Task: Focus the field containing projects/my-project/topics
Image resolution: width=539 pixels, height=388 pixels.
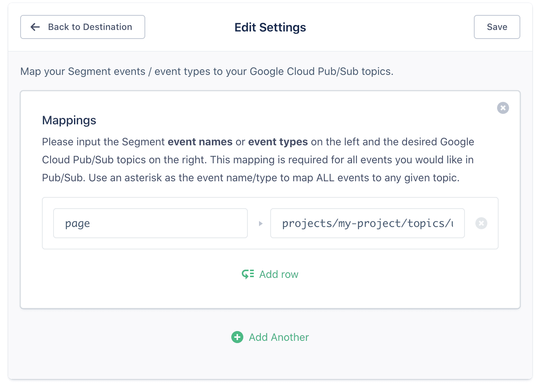Action: point(367,223)
